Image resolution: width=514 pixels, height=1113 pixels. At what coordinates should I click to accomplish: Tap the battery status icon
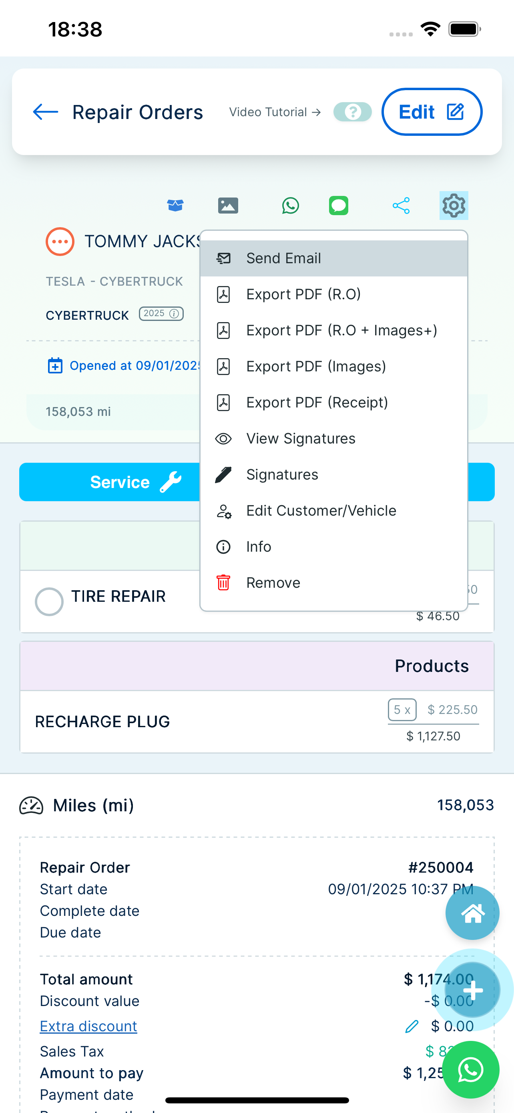pyautogui.click(x=465, y=29)
